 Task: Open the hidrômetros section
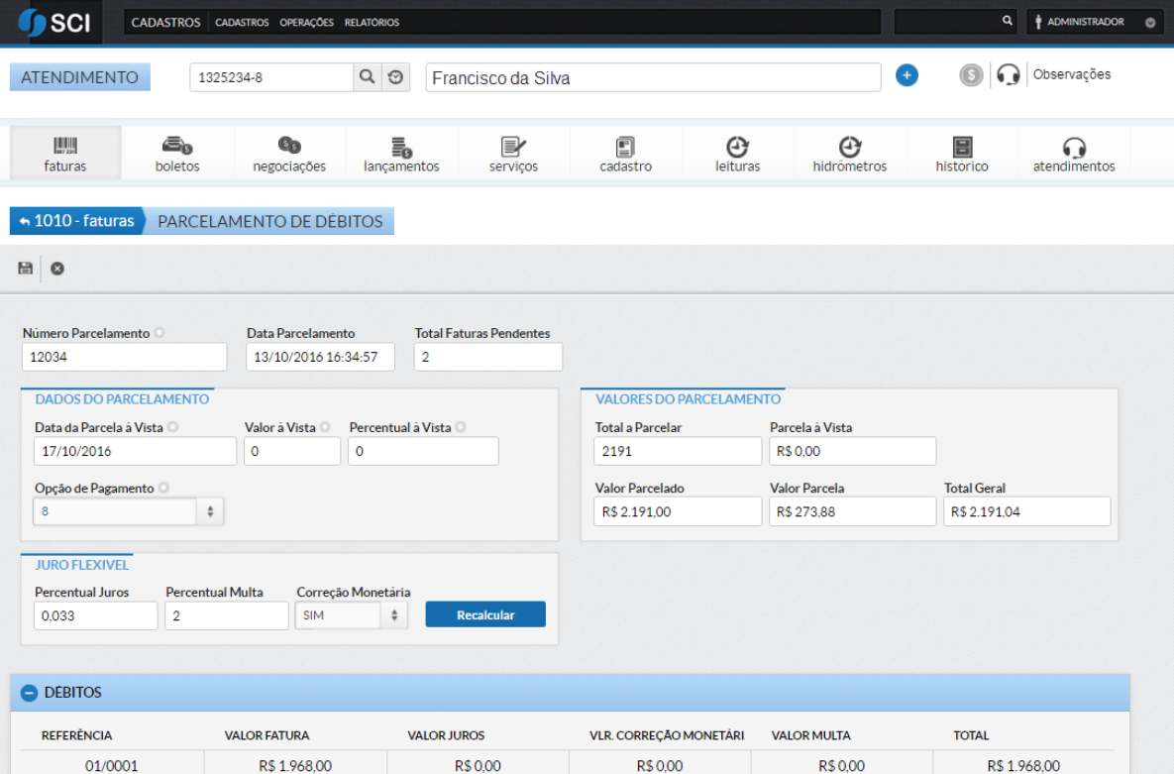pyautogui.click(x=849, y=155)
